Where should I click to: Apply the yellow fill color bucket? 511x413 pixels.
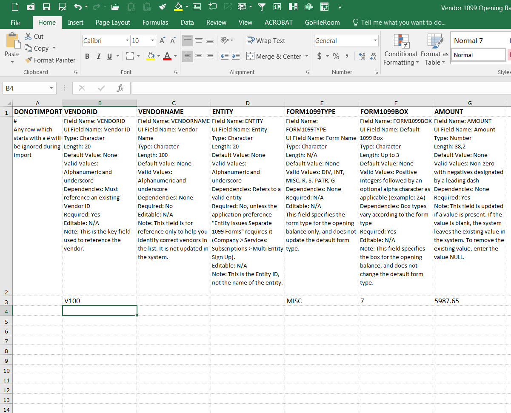click(151, 56)
